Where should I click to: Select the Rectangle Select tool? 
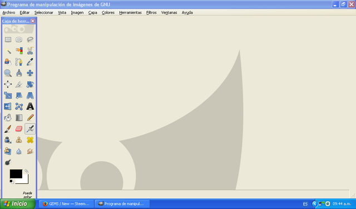(8, 40)
